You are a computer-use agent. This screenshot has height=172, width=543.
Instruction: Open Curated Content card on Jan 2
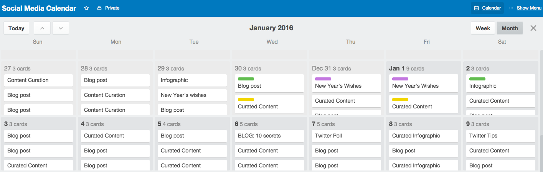tap(501, 101)
